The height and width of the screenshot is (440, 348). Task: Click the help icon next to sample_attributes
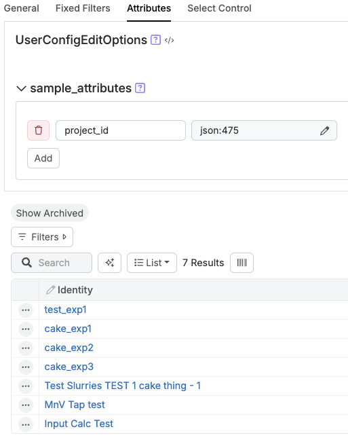[x=140, y=88]
